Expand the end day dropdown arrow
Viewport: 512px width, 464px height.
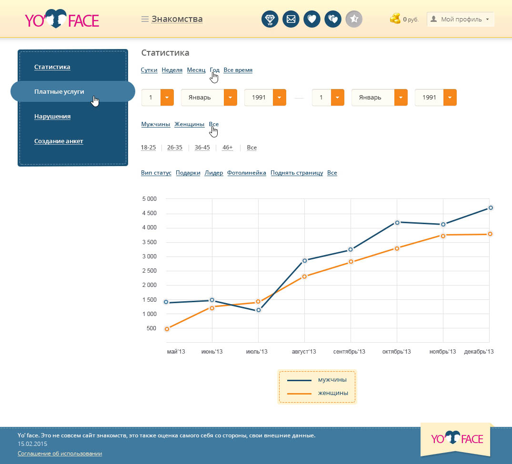click(x=338, y=97)
